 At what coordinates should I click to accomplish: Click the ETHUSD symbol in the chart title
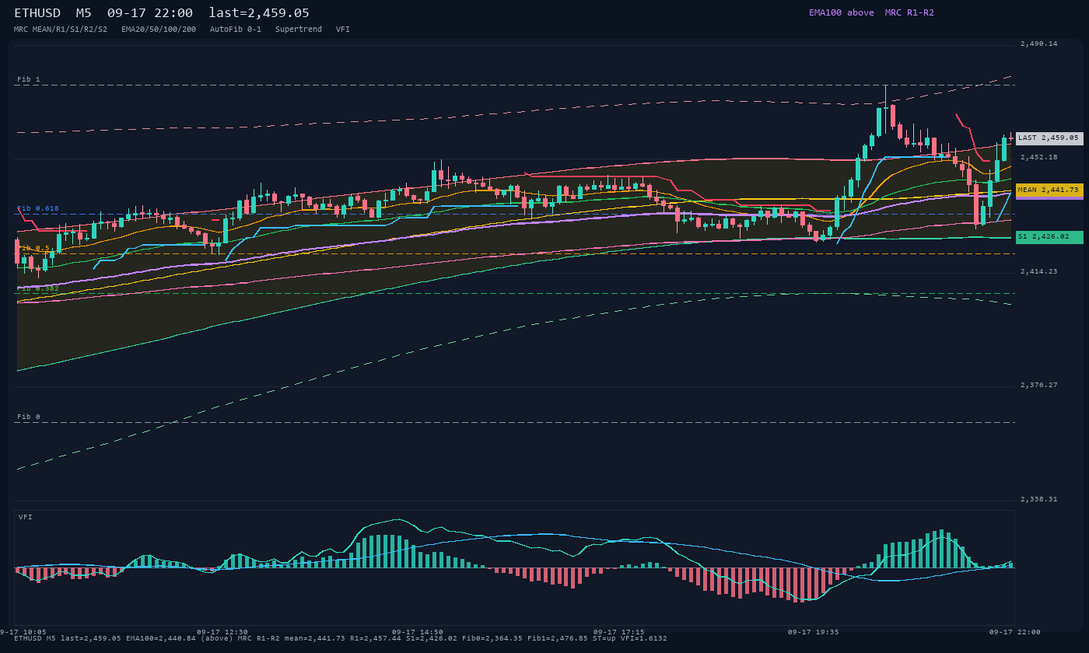coord(37,12)
